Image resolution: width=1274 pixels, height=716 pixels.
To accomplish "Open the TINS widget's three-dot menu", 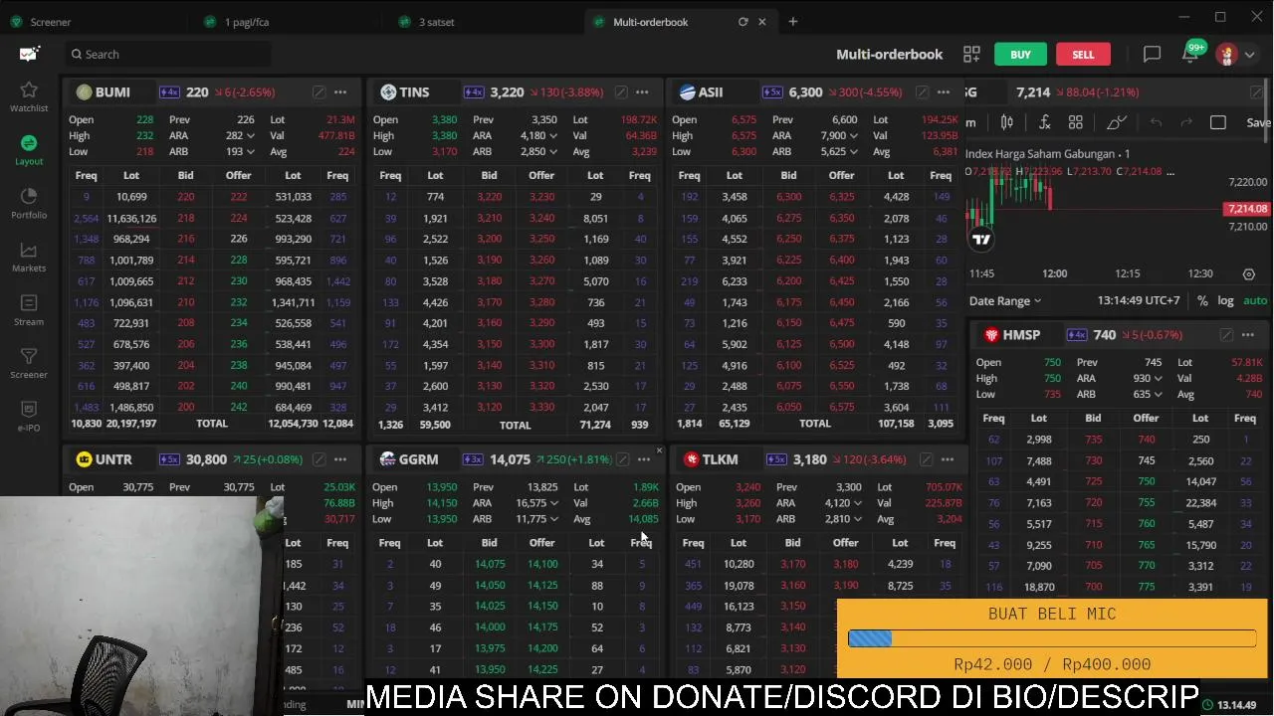I will 642,92.
